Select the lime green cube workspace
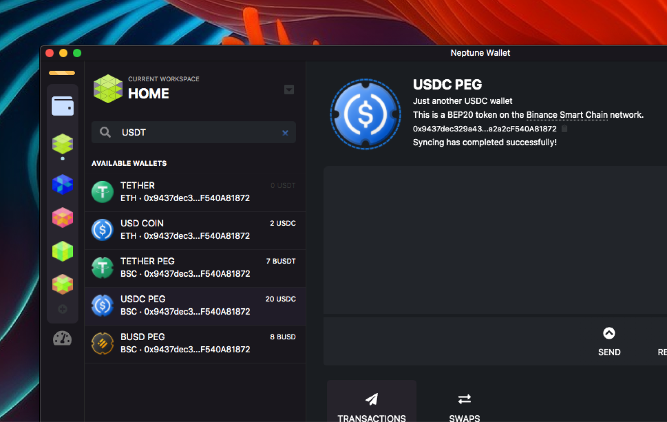The height and width of the screenshot is (422, 667). click(62, 144)
